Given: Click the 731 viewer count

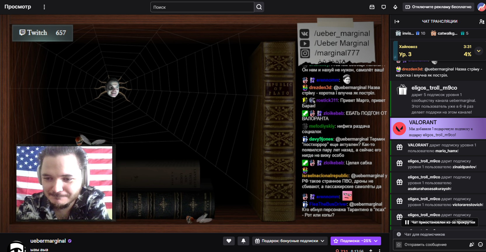Looking at the screenshot, I should point(342,251).
